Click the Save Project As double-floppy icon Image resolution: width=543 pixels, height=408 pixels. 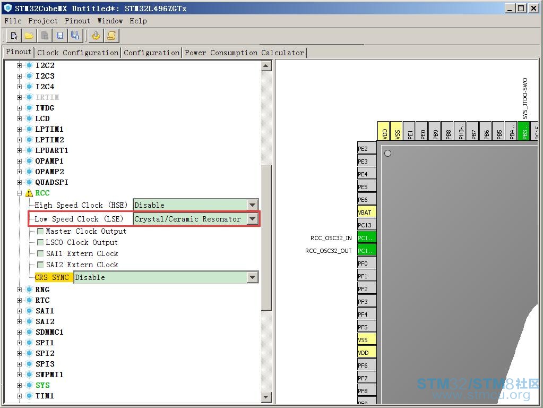coord(75,36)
